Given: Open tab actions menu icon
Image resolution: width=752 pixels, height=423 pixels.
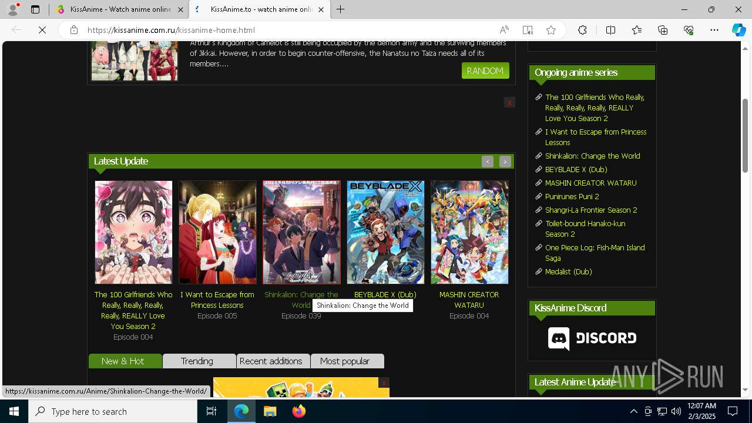Looking at the screenshot, I should click(35, 9).
